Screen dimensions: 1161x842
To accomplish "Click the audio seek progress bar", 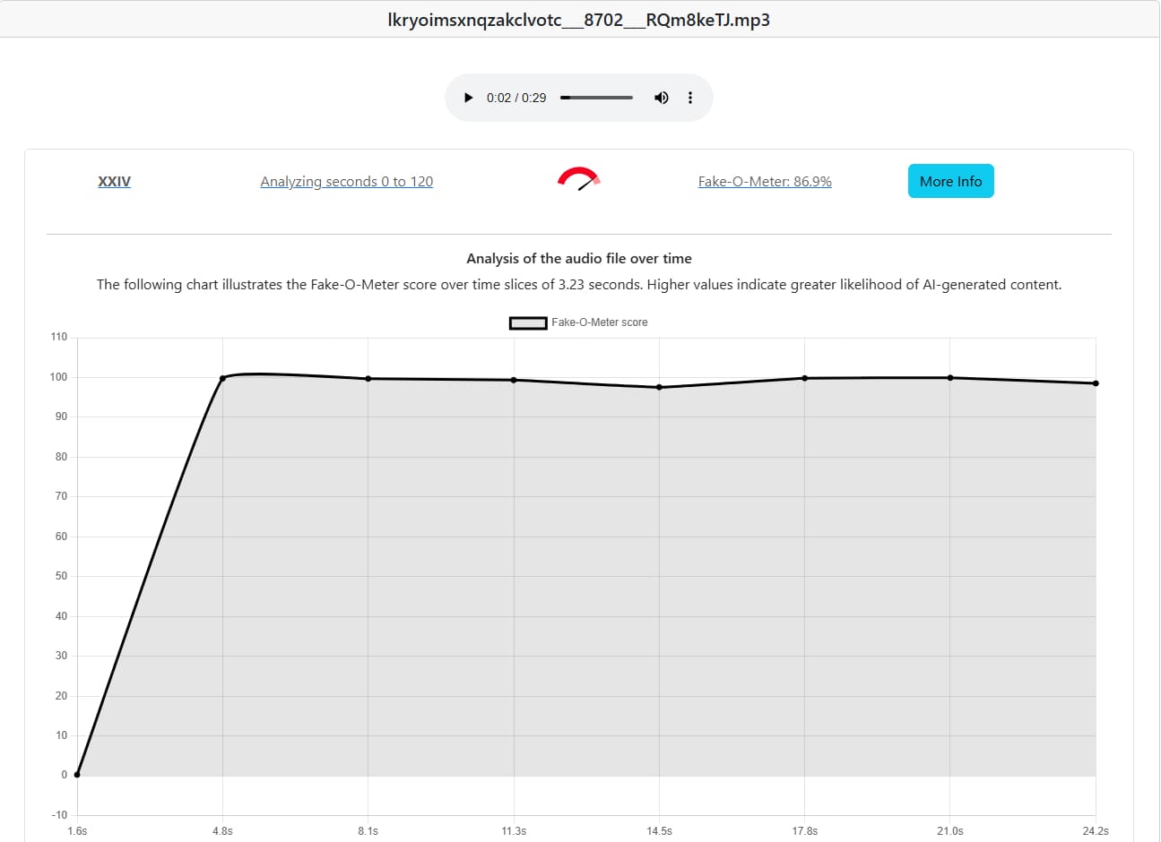I will (x=596, y=98).
